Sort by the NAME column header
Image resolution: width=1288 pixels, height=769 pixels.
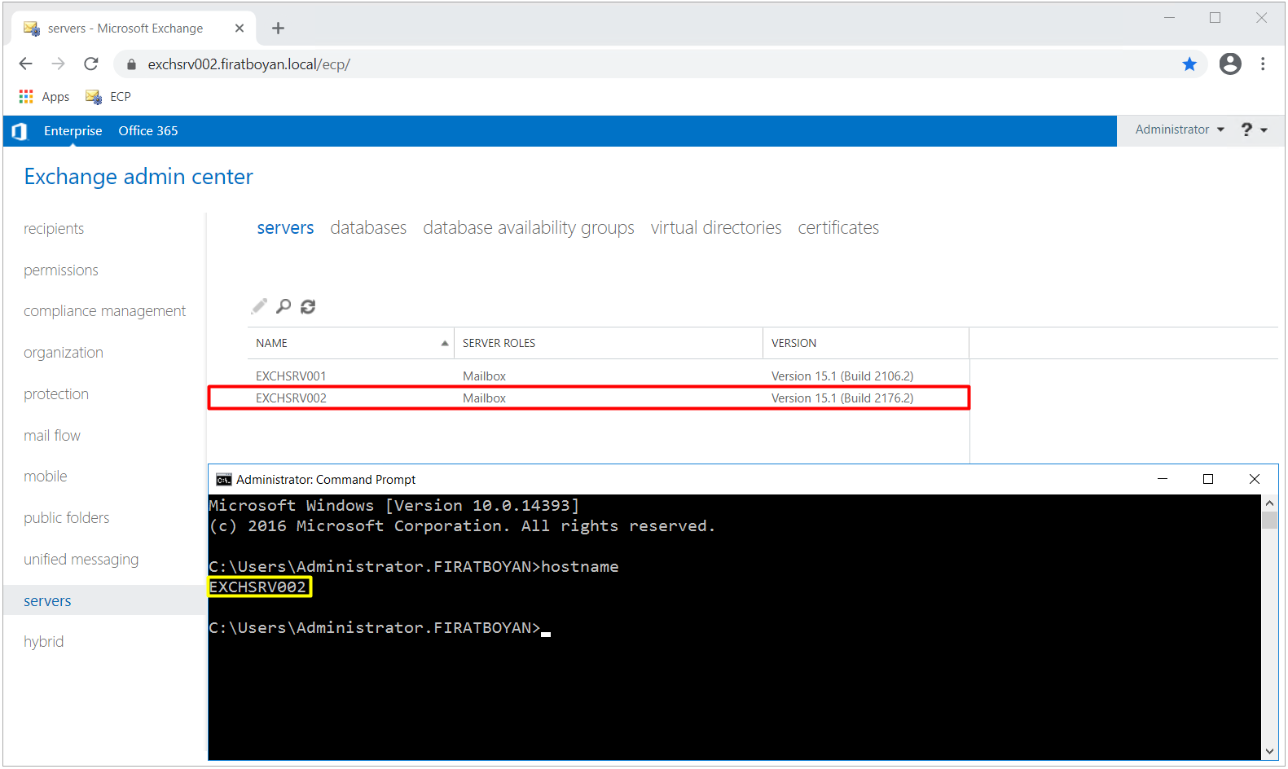(351, 343)
